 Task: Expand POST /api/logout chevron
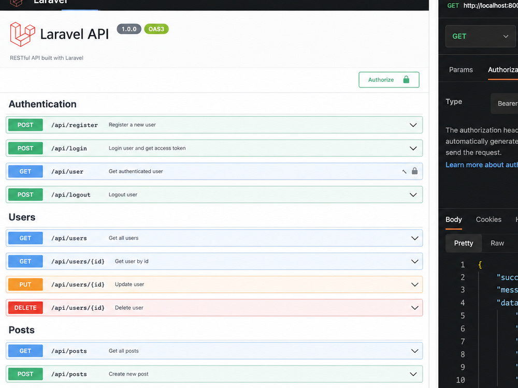[413, 195]
